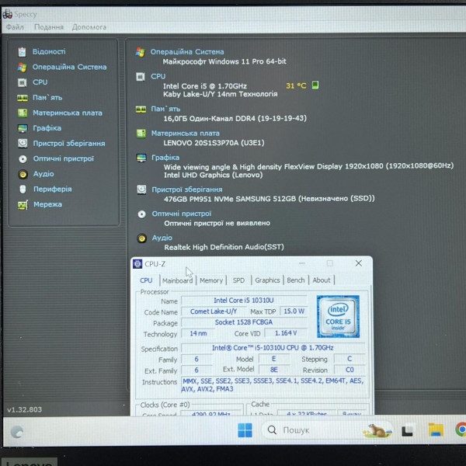Open the Оптичні пристрої heading link in the summary
Viewport: 466px width, 466px height.
pyautogui.click(x=182, y=214)
